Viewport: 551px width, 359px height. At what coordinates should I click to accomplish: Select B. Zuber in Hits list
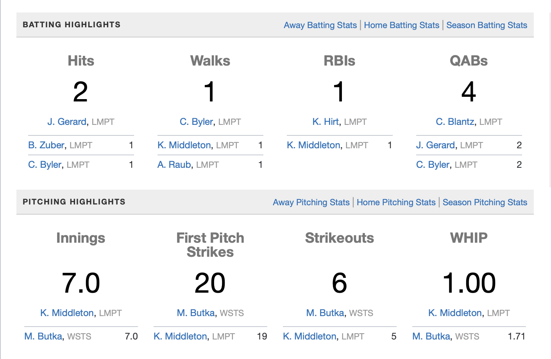tap(46, 145)
